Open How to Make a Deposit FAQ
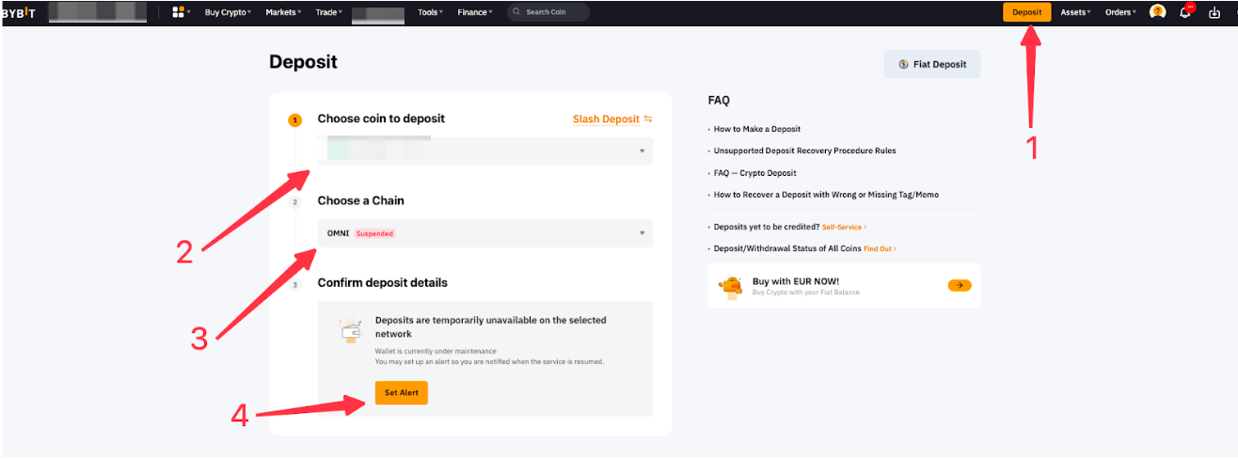The image size is (1238, 461). [757, 129]
